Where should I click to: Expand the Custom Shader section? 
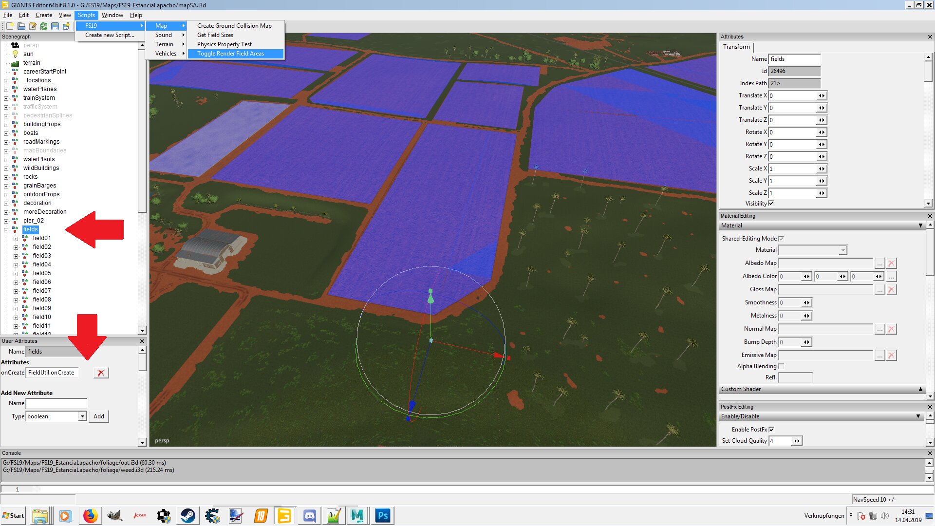click(920, 389)
